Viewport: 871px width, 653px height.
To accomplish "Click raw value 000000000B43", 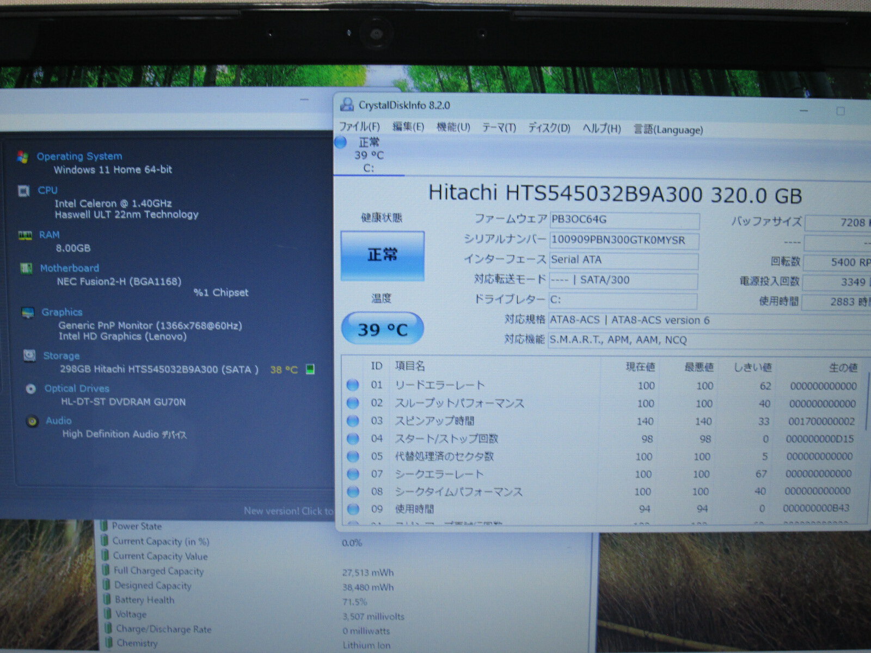I will [816, 508].
